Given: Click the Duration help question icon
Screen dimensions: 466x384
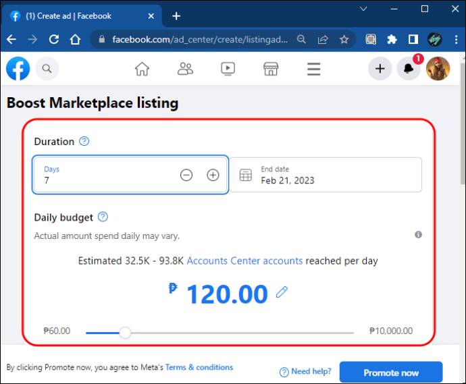Looking at the screenshot, I should pos(84,141).
